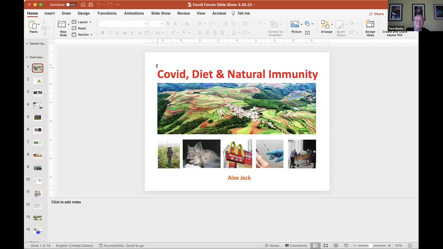Click the Tell me search box

[241, 13]
